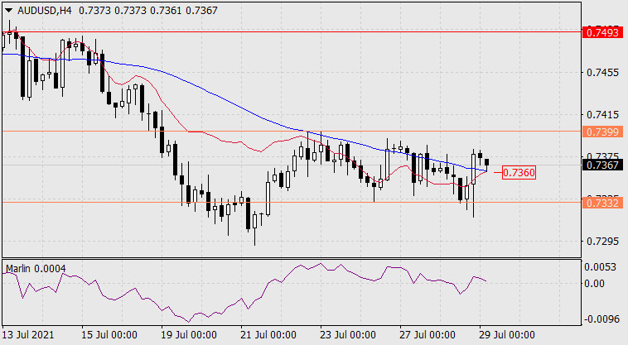Select the AUDUSD,H4 chart title text
Viewport: 628px width, 345px height.
click(45, 11)
